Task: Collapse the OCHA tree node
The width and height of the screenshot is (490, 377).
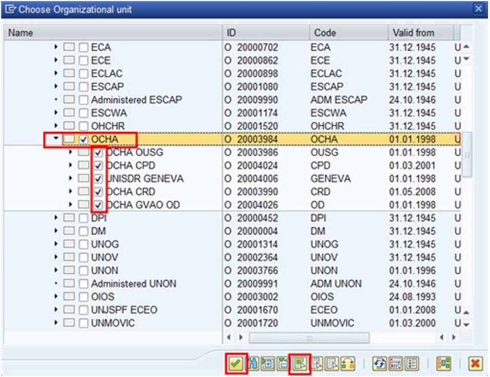Action: point(56,138)
